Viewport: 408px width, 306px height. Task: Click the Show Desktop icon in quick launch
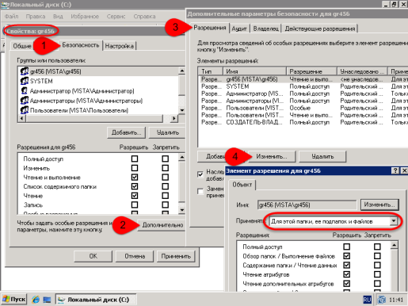pyautogui.click(x=47, y=300)
